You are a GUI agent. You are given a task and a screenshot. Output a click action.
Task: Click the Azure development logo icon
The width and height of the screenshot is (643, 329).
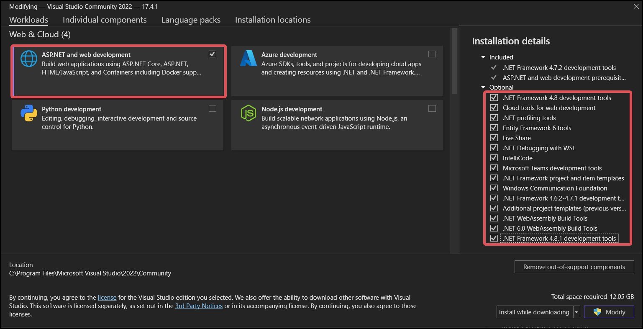coord(248,59)
